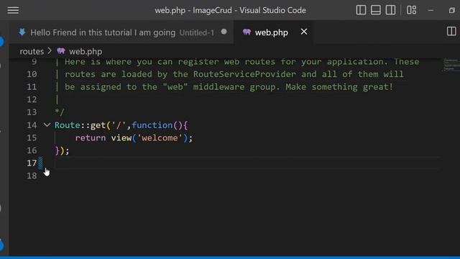Click the PHP elephant icon in breadcrumb
This screenshot has height=259, width=460.
pyautogui.click(x=61, y=51)
